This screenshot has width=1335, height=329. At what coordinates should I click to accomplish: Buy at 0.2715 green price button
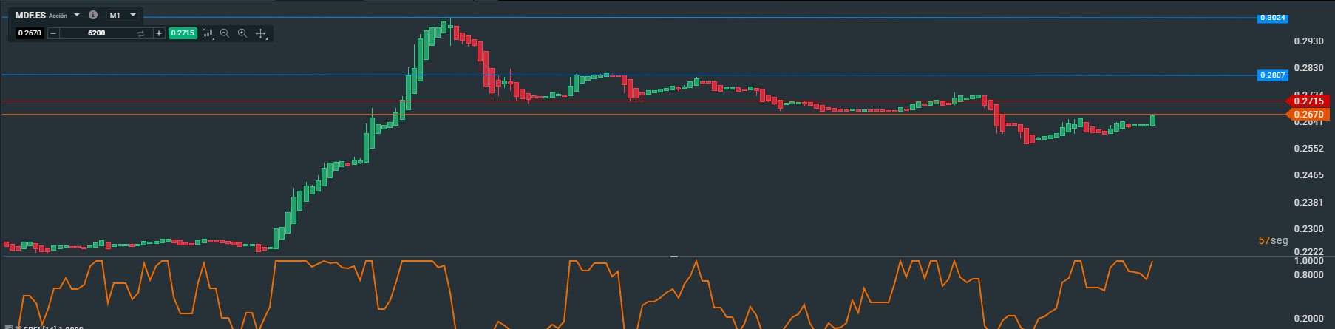(183, 33)
